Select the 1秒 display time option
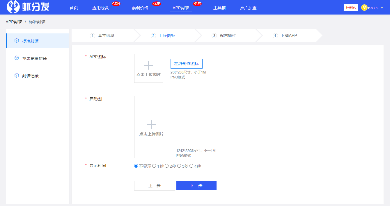 pyautogui.click(x=154, y=166)
